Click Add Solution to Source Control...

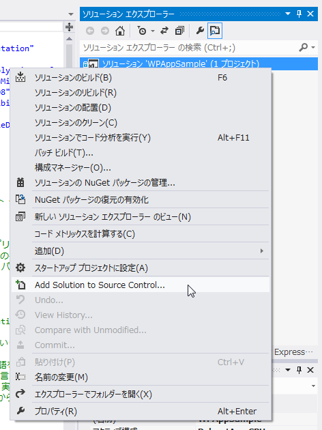[141, 285]
